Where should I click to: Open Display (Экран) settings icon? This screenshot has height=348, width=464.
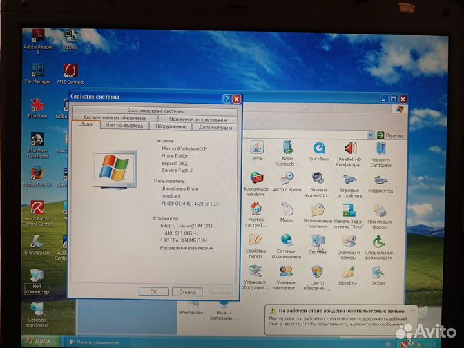point(378,276)
